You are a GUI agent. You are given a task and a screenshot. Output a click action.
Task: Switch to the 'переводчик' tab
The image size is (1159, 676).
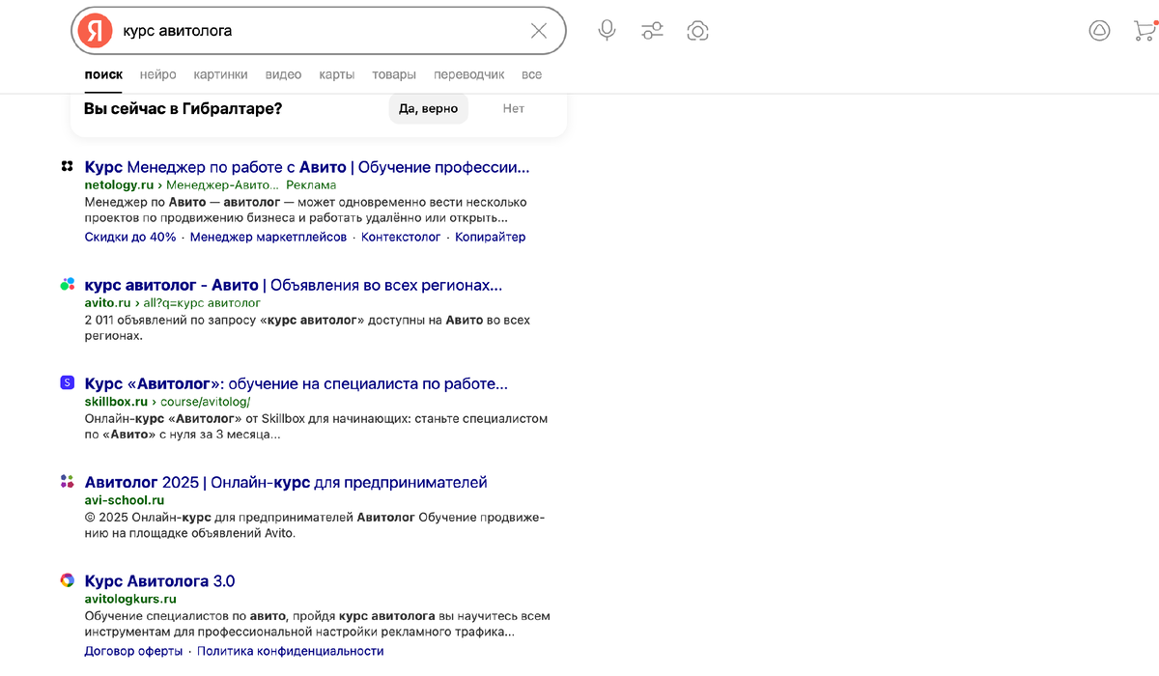468,74
